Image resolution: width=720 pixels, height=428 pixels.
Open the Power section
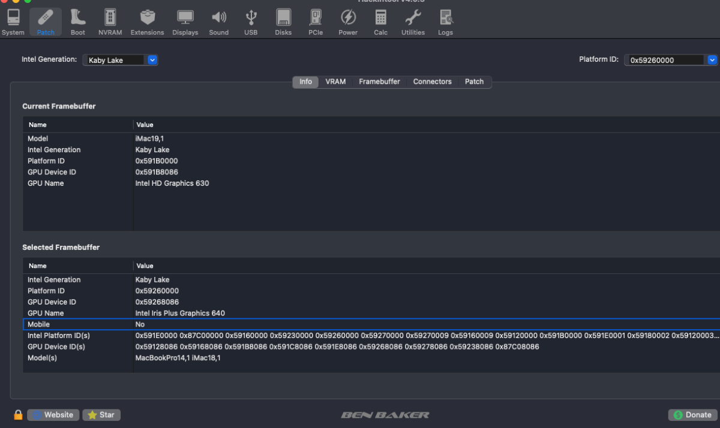click(348, 22)
